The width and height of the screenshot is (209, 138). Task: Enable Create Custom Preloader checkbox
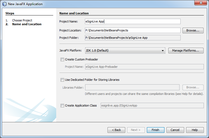(62, 59)
